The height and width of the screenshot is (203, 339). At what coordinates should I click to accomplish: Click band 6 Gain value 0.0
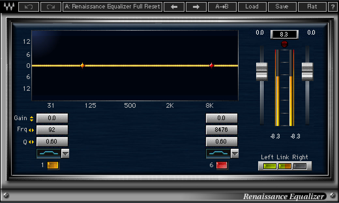click(x=222, y=118)
